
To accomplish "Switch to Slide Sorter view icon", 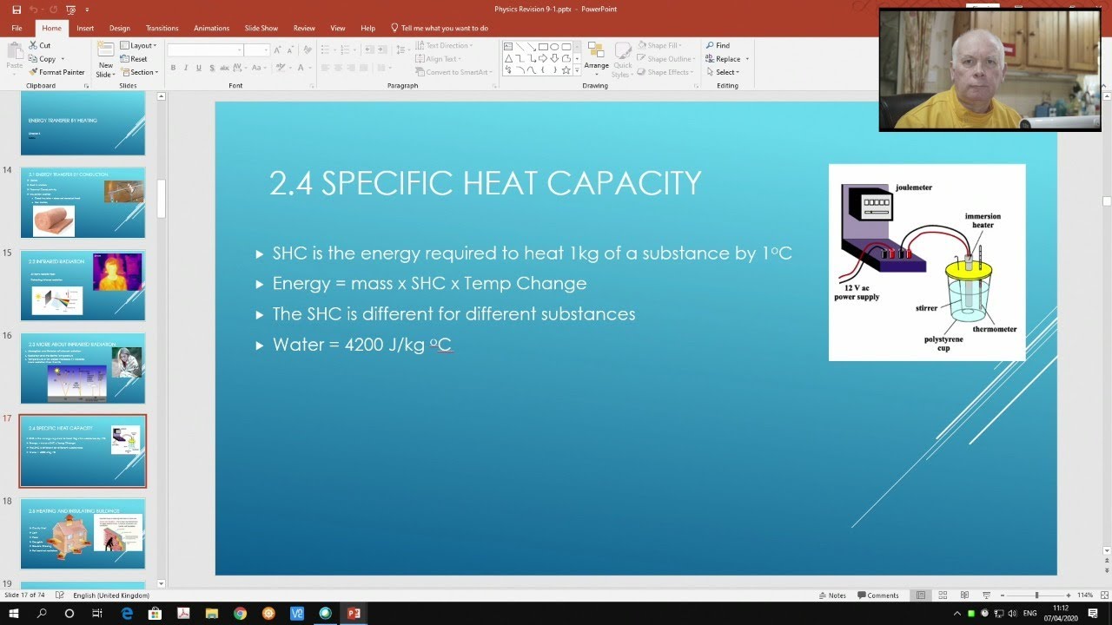I will pos(943,595).
